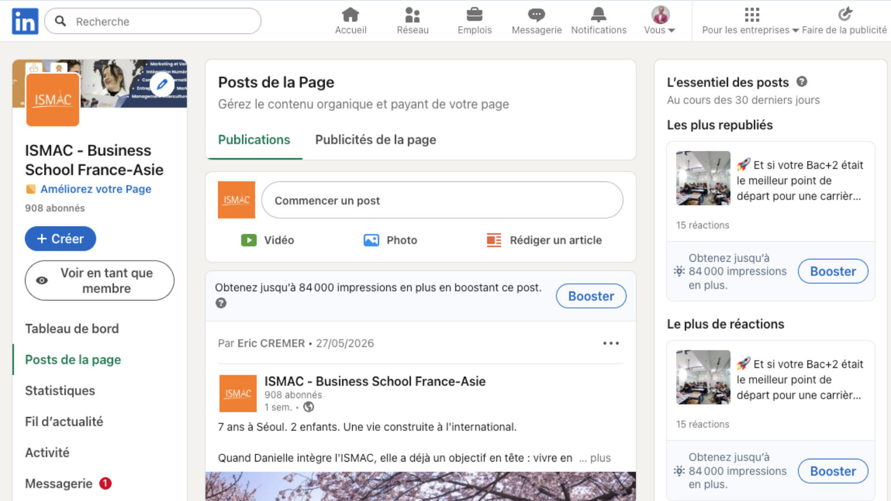The width and height of the screenshot is (891, 501).
Task: Click the Rédiger un article icon
Action: (x=494, y=240)
